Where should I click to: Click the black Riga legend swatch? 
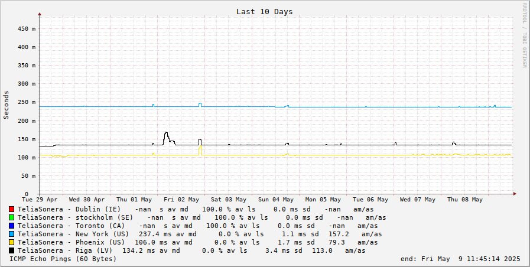[x=11, y=250]
